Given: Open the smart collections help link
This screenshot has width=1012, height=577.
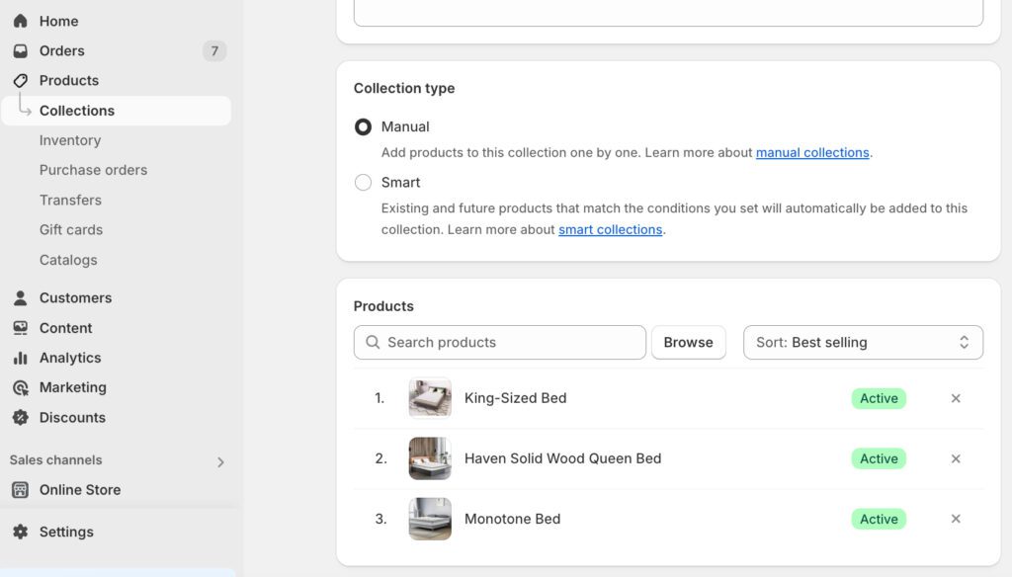Looking at the screenshot, I should point(610,229).
